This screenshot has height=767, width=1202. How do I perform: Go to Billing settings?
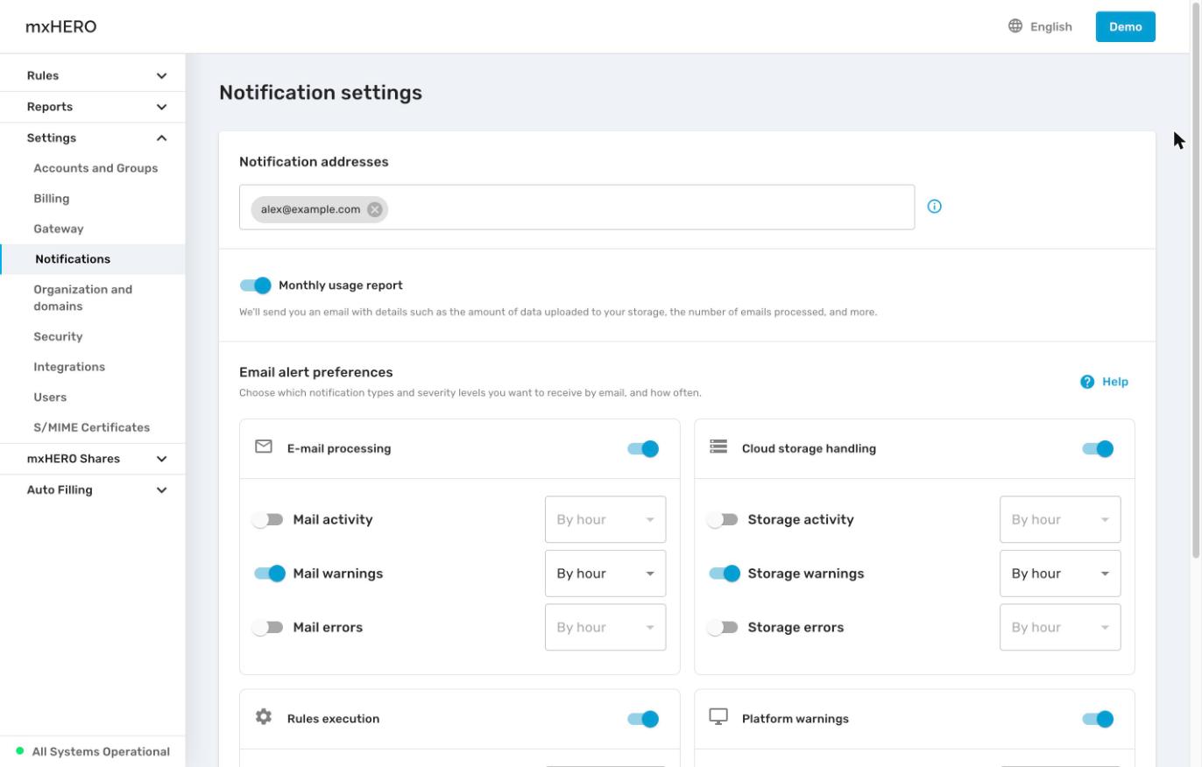pyautogui.click(x=52, y=199)
